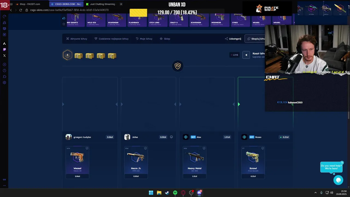350x197 pixels.
Task: Click the round counter hexagon showing 4
Action: (x=67, y=55)
